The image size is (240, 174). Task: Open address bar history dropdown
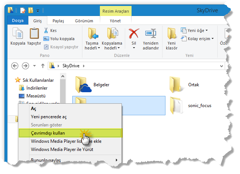[x=221, y=66]
